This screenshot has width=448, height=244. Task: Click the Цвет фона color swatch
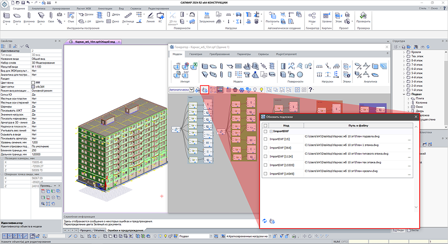(33, 83)
